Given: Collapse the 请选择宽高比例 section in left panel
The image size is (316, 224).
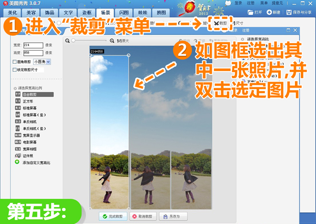Looking at the screenshot, I should click(15, 89).
